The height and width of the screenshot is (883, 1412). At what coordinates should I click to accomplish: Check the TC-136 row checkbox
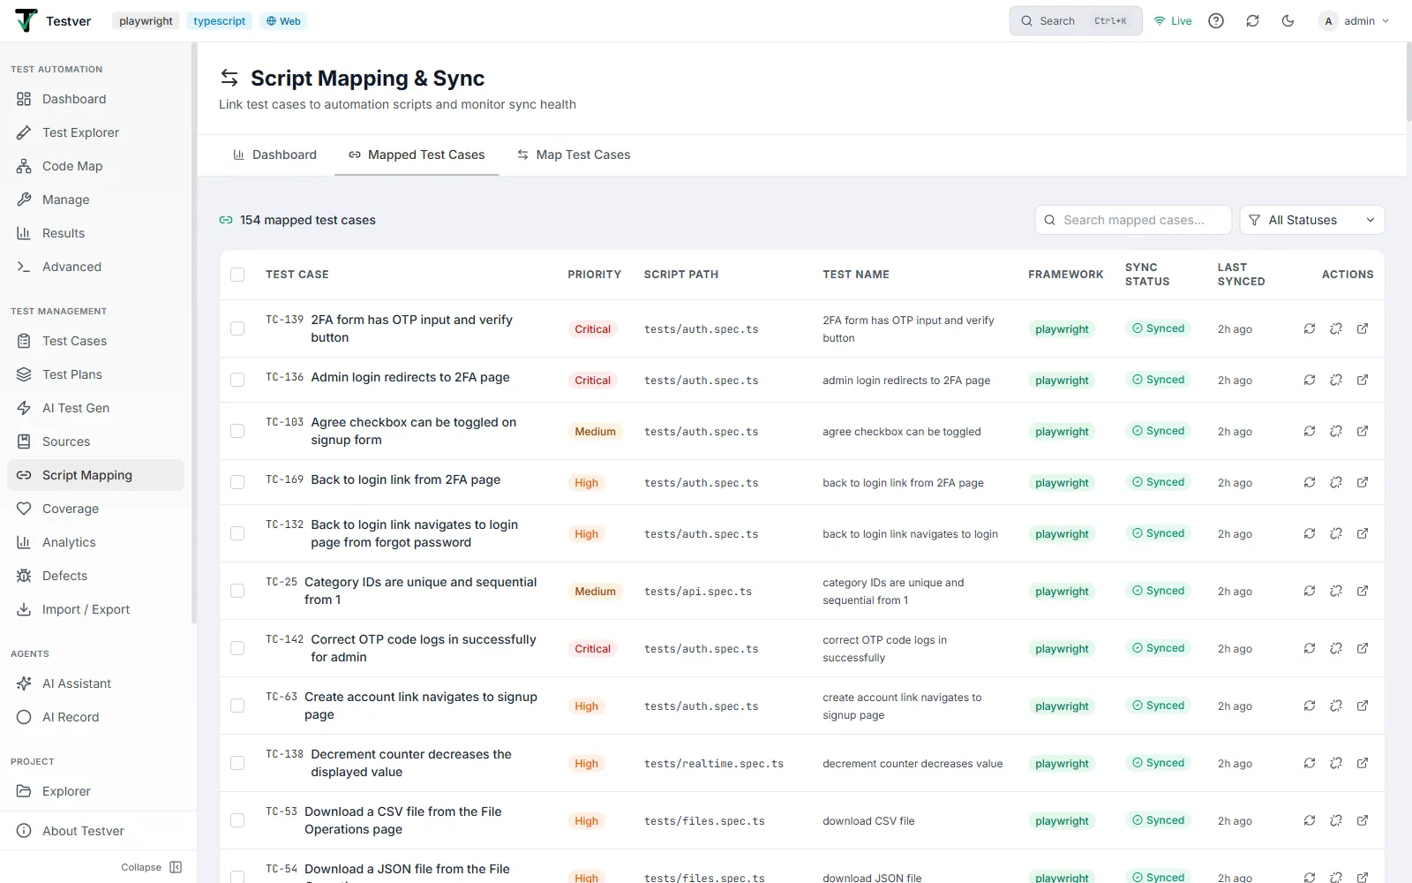pyautogui.click(x=237, y=380)
